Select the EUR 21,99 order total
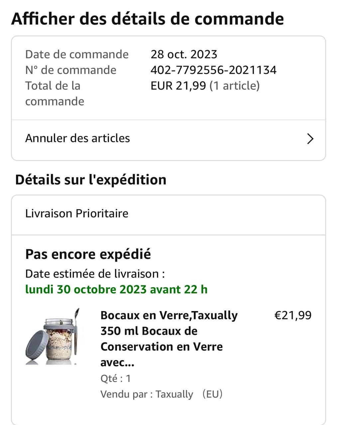Viewport: 337px width, 425px height. 178,86
